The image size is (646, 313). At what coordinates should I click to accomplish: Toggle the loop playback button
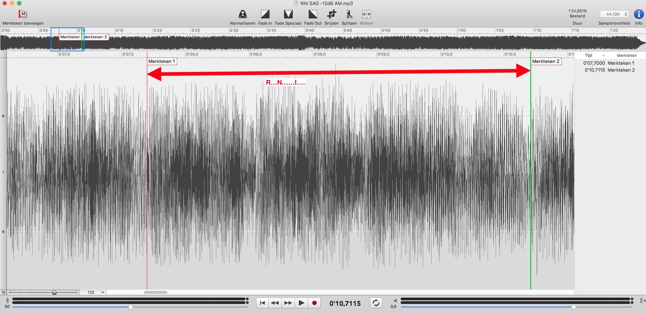click(376, 303)
